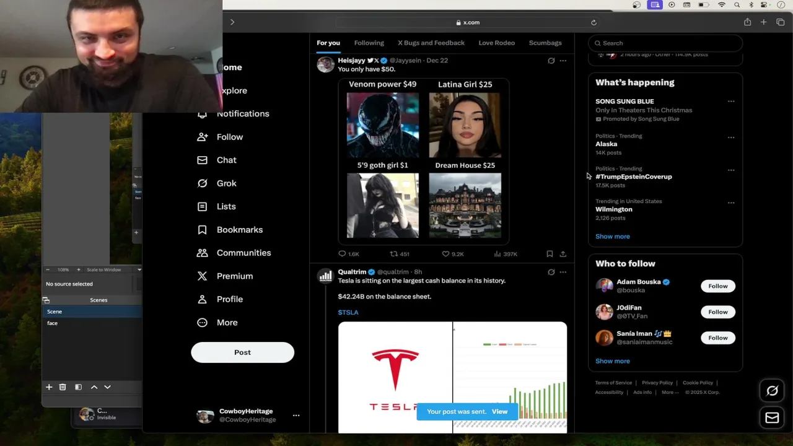793x446 pixels.
Task: Reply to Heisjayy's post via comment icon
Action: [x=342, y=254]
